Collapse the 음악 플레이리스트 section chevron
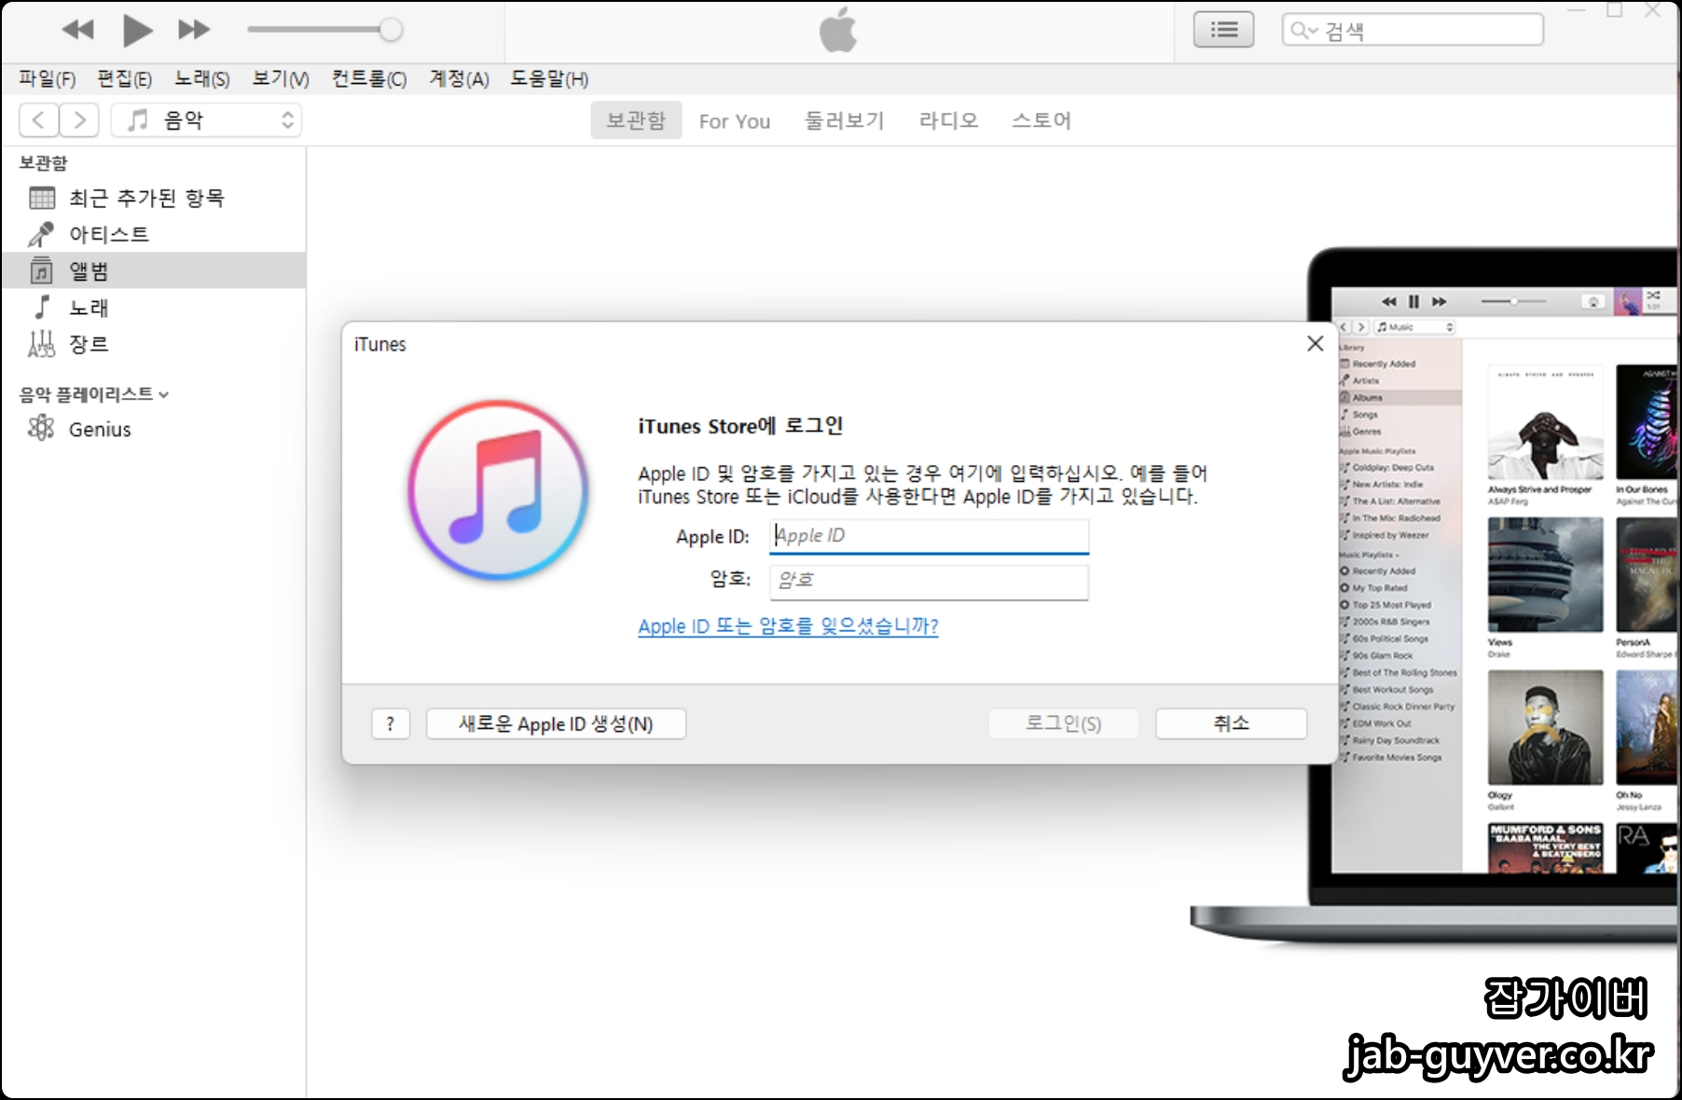1682x1100 pixels. (164, 395)
